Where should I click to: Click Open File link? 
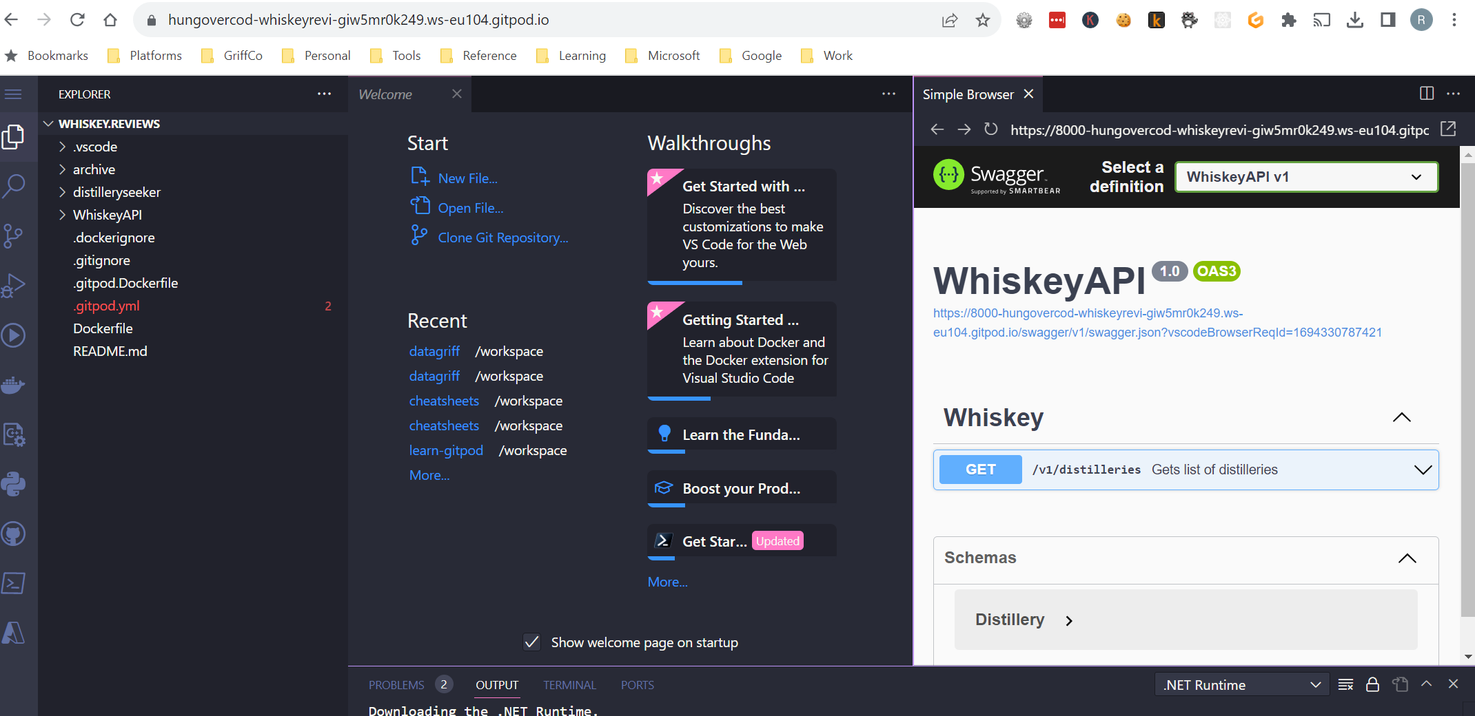click(x=471, y=208)
